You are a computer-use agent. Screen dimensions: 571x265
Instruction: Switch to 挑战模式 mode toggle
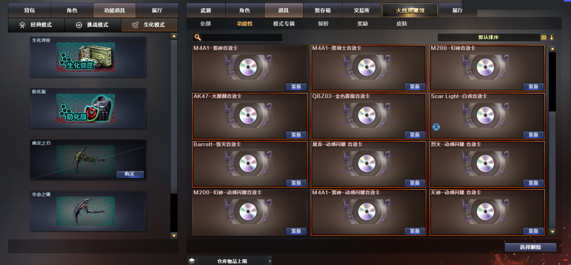tap(93, 25)
